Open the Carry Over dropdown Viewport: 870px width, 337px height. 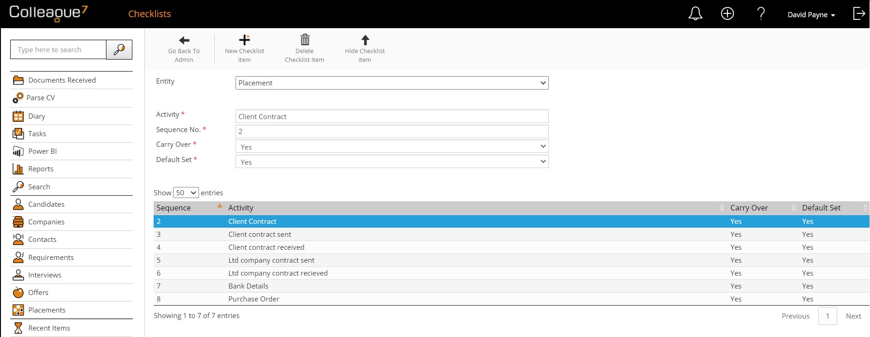click(392, 147)
